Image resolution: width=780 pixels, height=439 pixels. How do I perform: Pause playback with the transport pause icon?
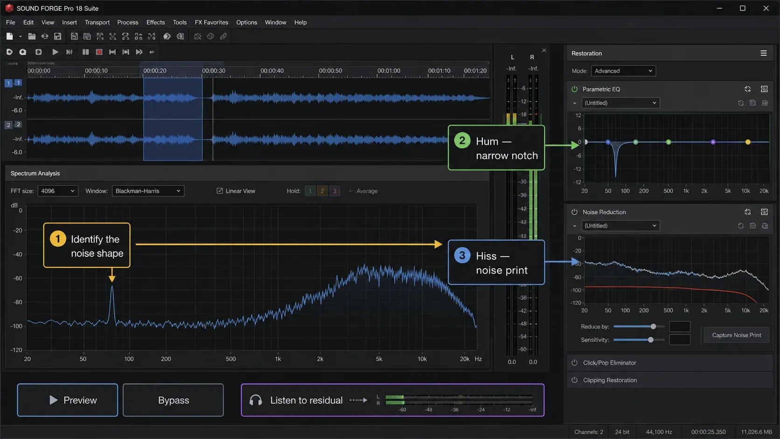pos(85,52)
